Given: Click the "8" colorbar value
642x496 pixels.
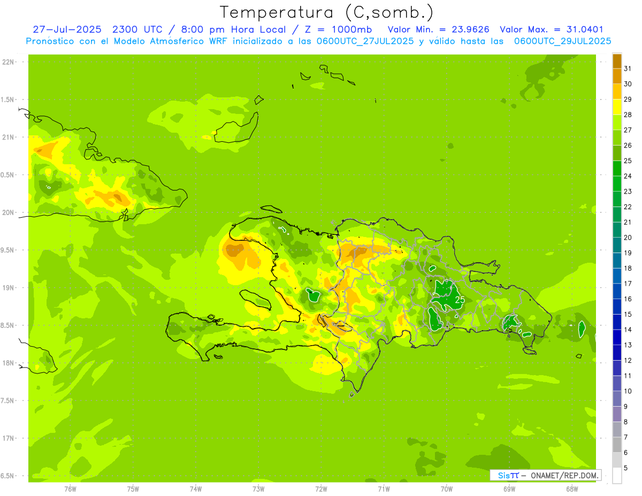Looking at the screenshot, I should pyautogui.click(x=626, y=422).
